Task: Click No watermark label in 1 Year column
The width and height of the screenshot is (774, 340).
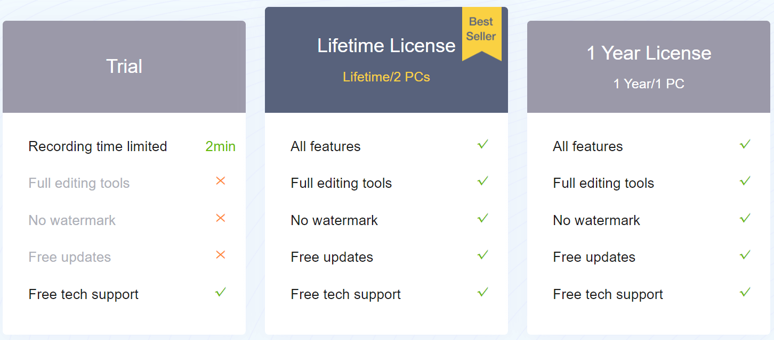Action: [596, 220]
